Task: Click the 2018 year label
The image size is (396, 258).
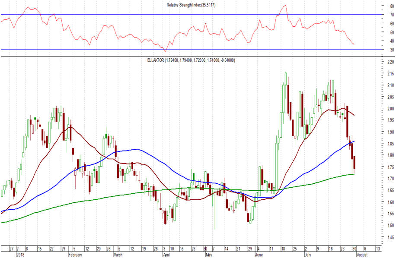Action: 21,255
